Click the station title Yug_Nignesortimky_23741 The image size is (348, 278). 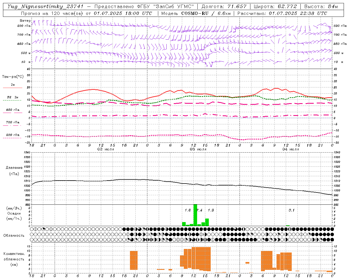46,7
